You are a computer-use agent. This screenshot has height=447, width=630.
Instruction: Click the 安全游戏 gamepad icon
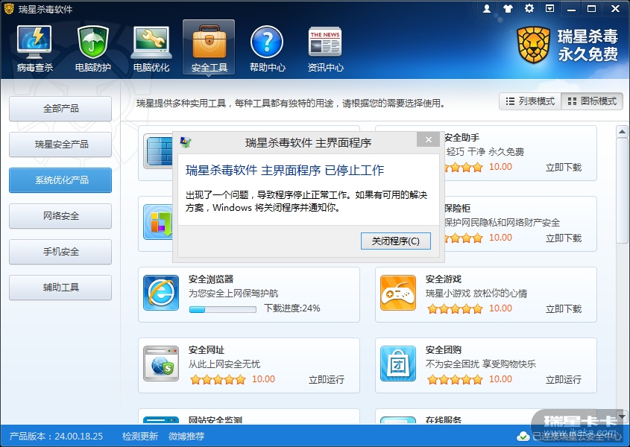coord(398,293)
